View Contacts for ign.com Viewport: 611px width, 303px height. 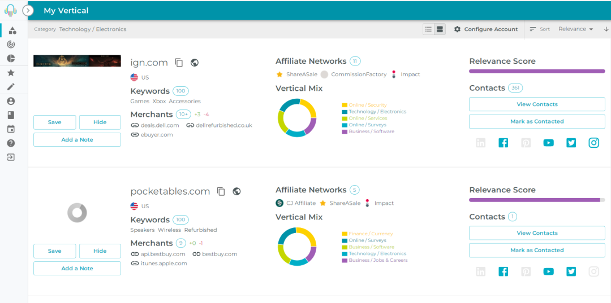click(x=537, y=104)
